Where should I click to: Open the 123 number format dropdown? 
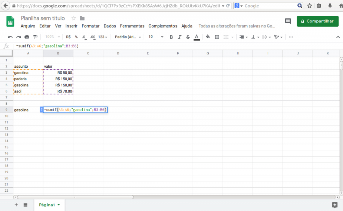point(103,37)
